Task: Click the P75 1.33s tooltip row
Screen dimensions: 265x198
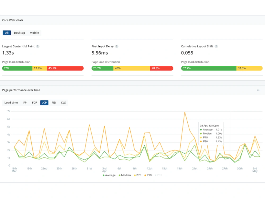Action: point(211,138)
